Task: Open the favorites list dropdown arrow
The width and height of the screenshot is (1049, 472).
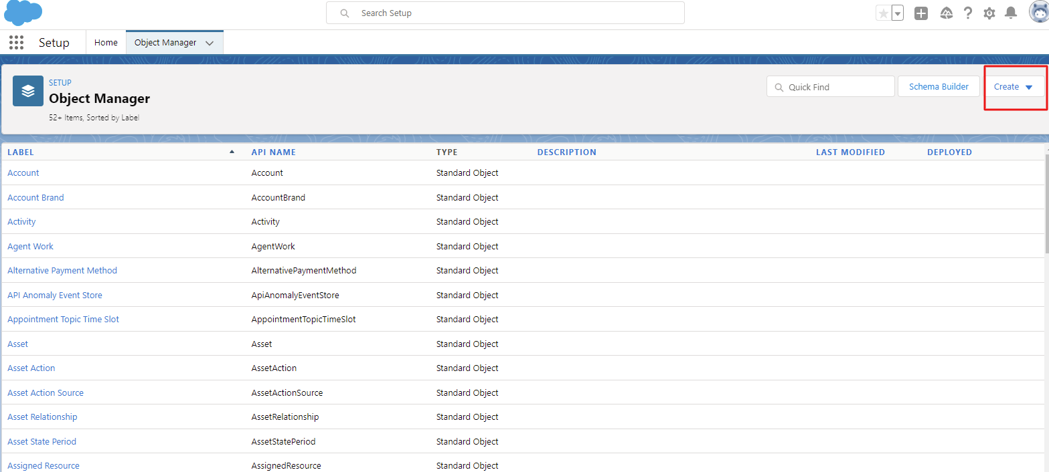Action: (x=898, y=13)
